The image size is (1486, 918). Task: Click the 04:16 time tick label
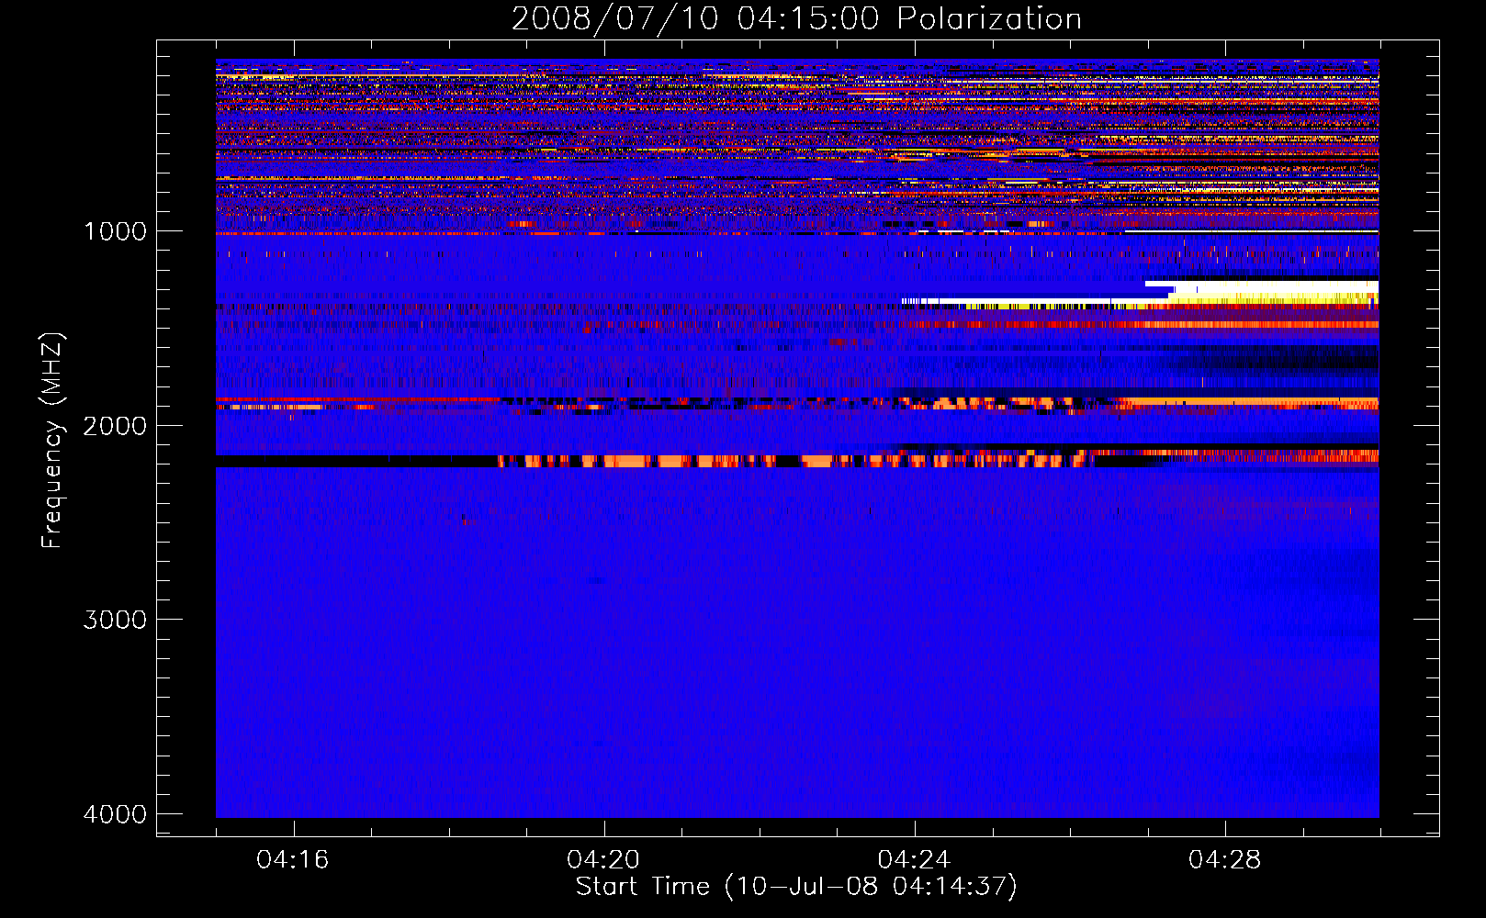[x=293, y=860]
